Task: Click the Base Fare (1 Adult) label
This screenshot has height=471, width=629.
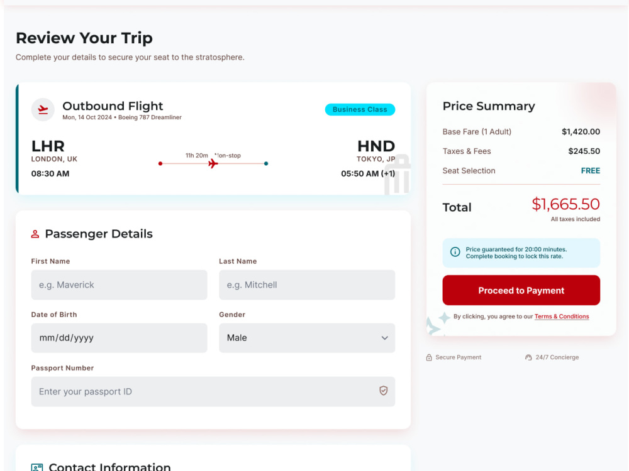Action: (477, 132)
